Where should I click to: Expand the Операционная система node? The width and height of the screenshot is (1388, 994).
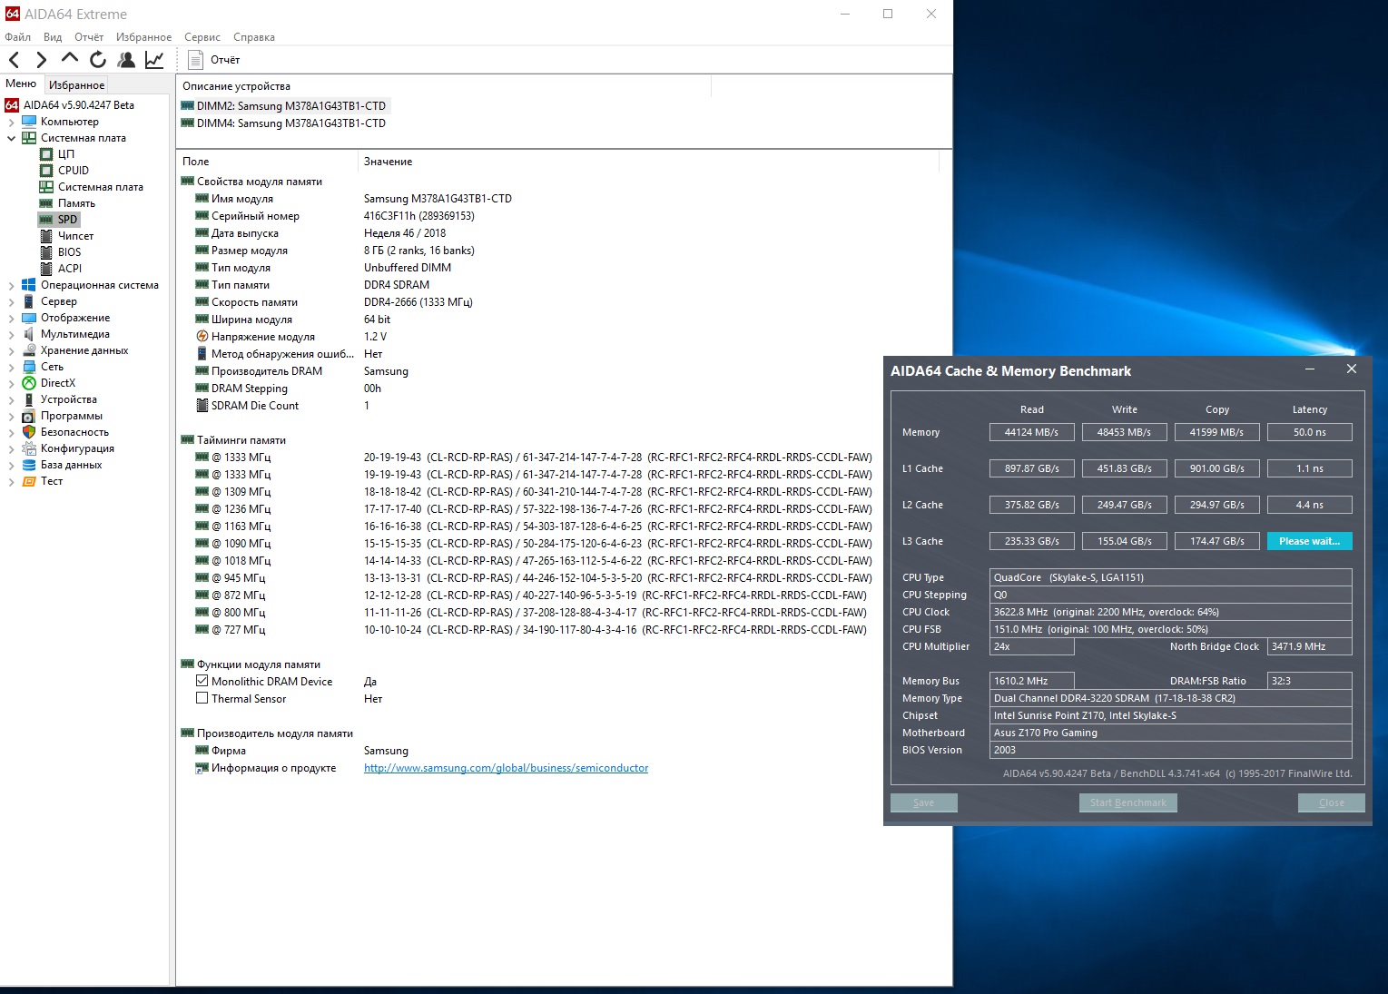click(x=11, y=285)
